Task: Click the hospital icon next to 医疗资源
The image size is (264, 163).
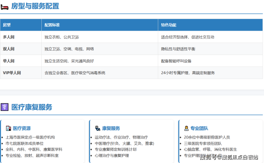Action: (x=8, y=128)
